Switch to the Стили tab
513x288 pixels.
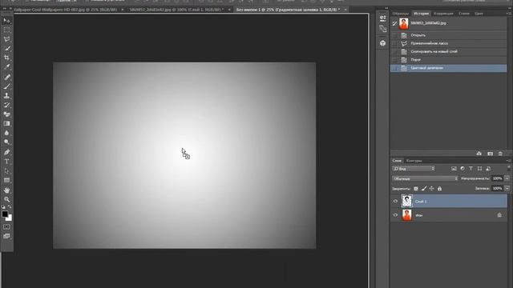coord(464,14)
